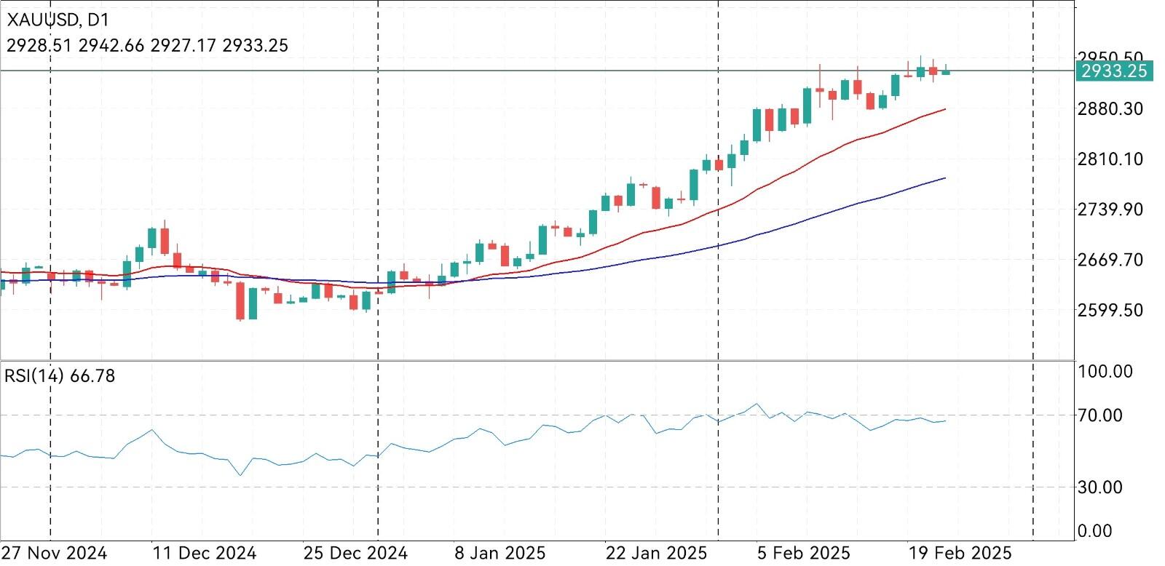
Task: Click the 2880.30 price axis label
Action: point(1110,108)
